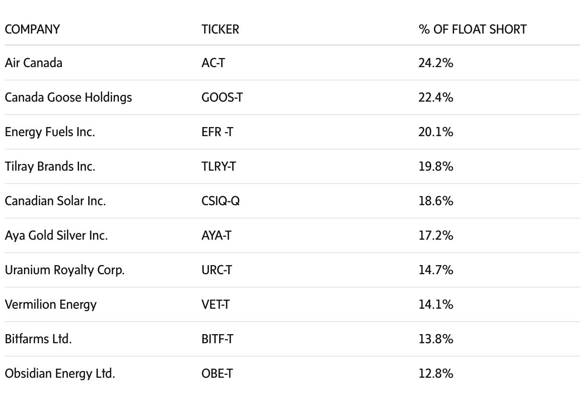Screen dimensions: 585x395
Task: Click Energy Fuels Inc. company cell
Action: pos(50,132)
